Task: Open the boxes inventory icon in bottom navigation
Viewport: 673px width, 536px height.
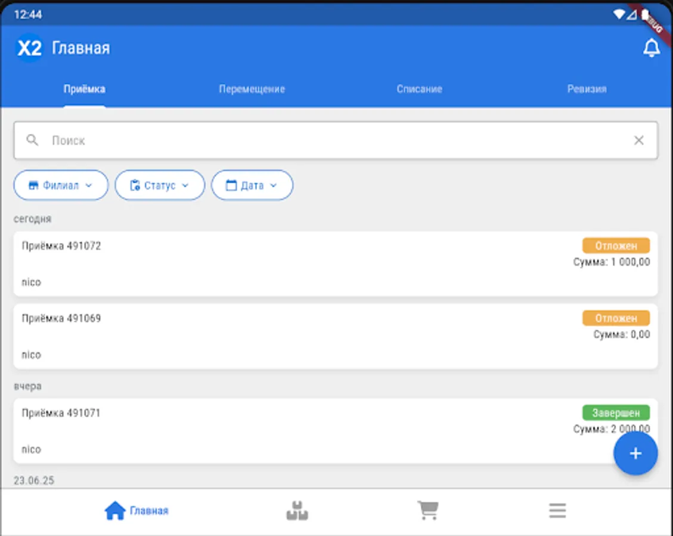Action: click(296, 510)
